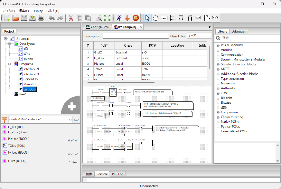Viewport: 281px width, 189px height.
Task: Insert a coil with the VAR coil tool
Action: click(181, 18)
